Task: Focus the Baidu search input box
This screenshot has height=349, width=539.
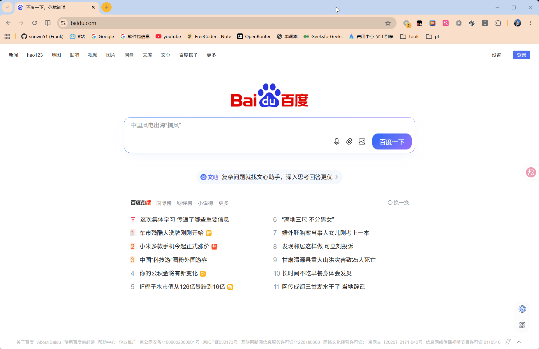Action: point(269,135)
